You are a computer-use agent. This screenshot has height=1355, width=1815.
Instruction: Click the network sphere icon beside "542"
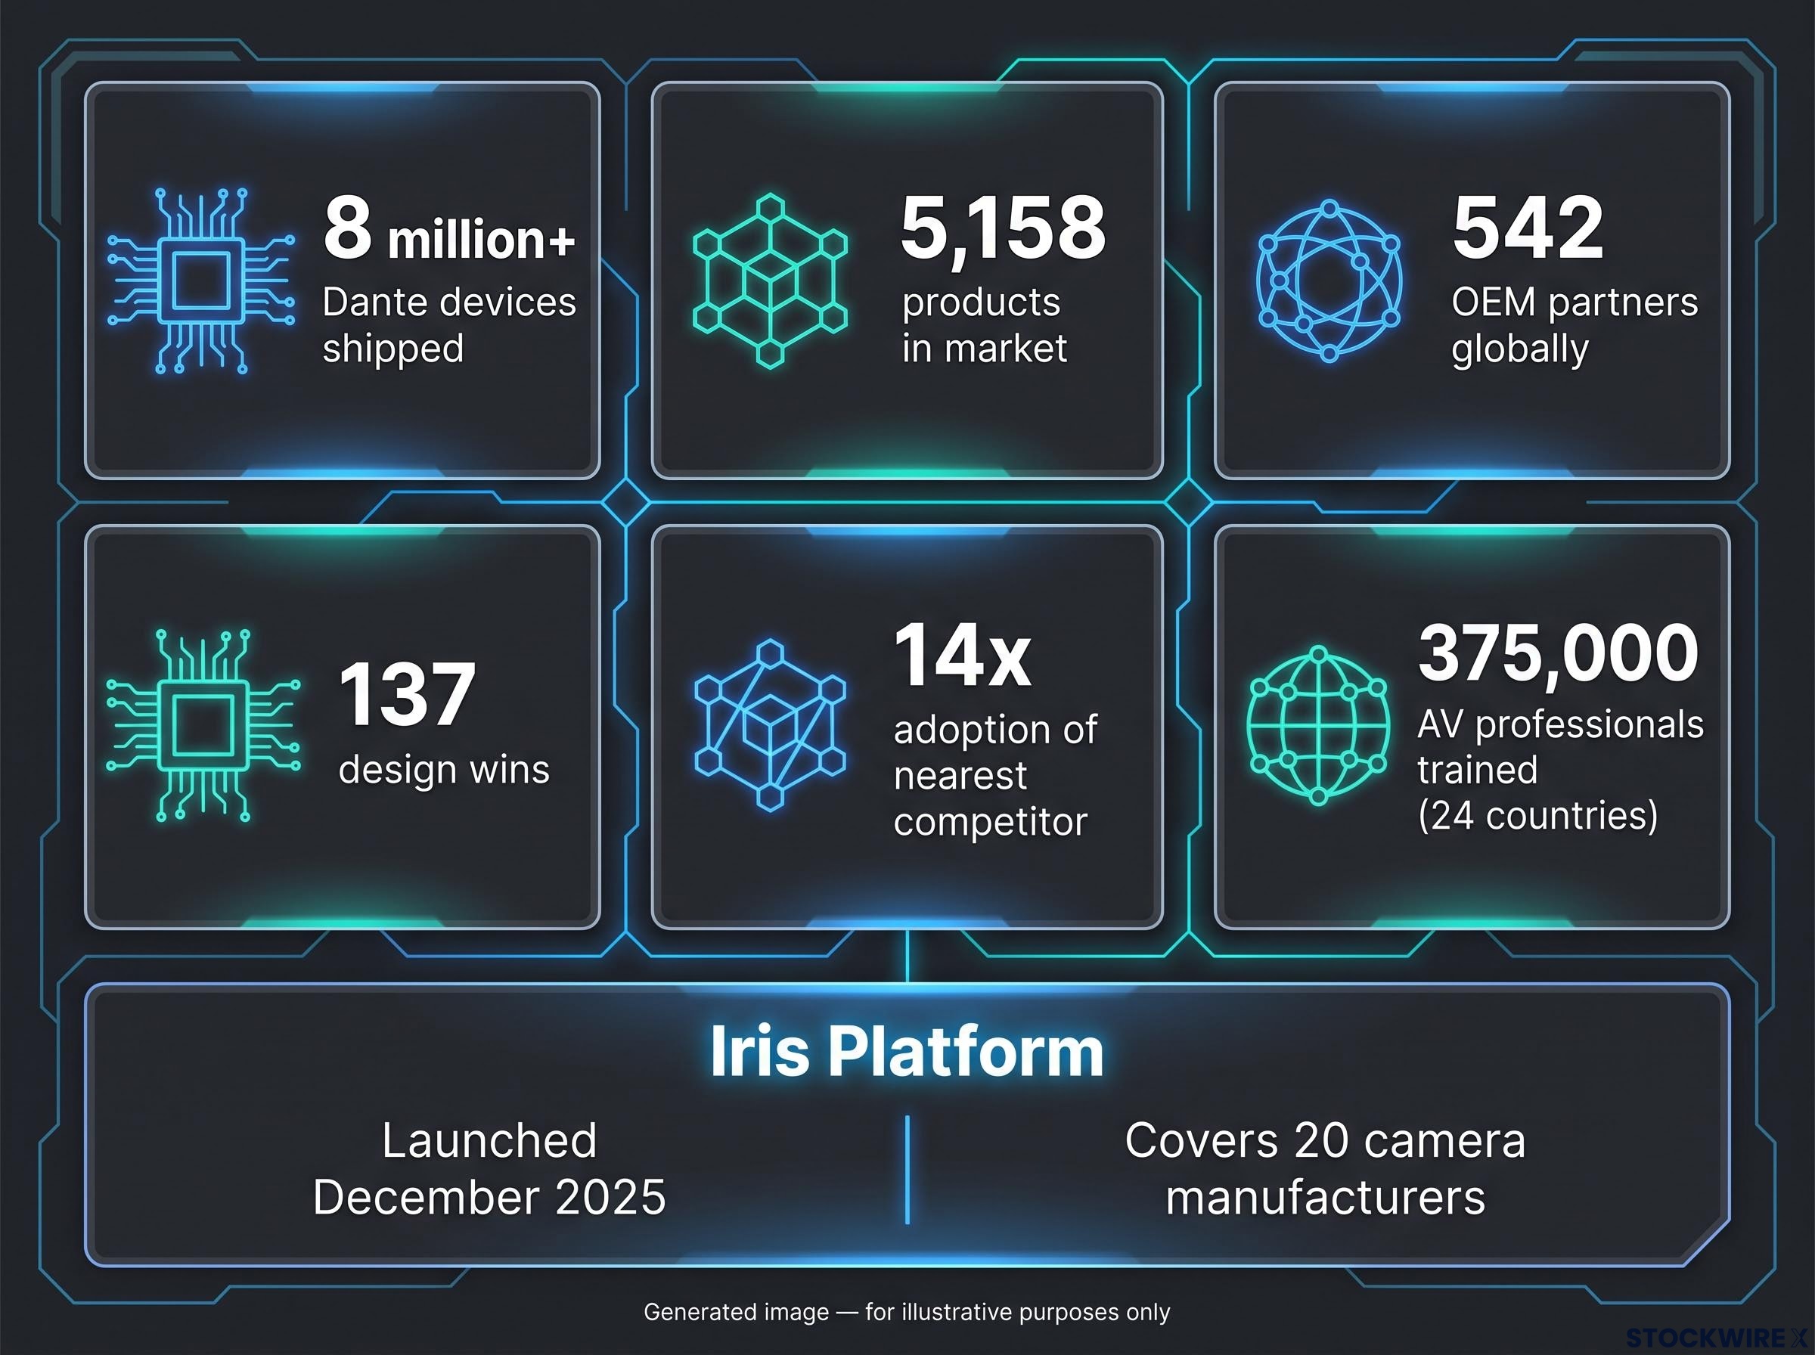(1329, 281)
